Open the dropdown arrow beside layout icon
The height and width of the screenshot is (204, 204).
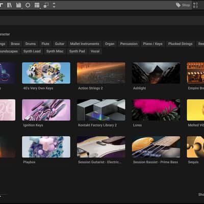[40, 8]
